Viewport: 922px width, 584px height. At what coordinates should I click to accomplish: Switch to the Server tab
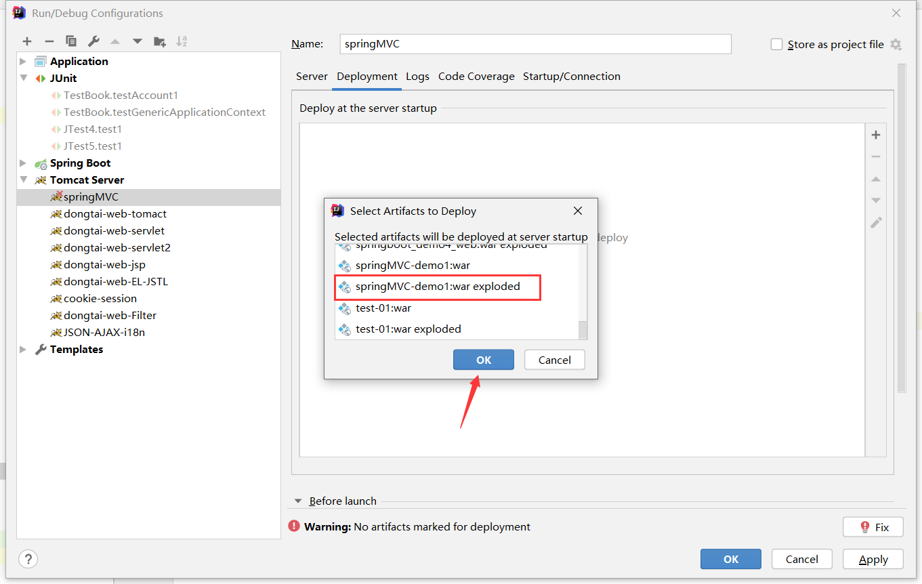point(312,76)
